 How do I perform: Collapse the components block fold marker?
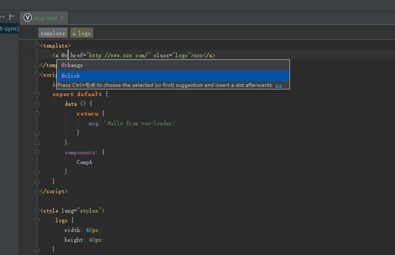tap(37, 152)
